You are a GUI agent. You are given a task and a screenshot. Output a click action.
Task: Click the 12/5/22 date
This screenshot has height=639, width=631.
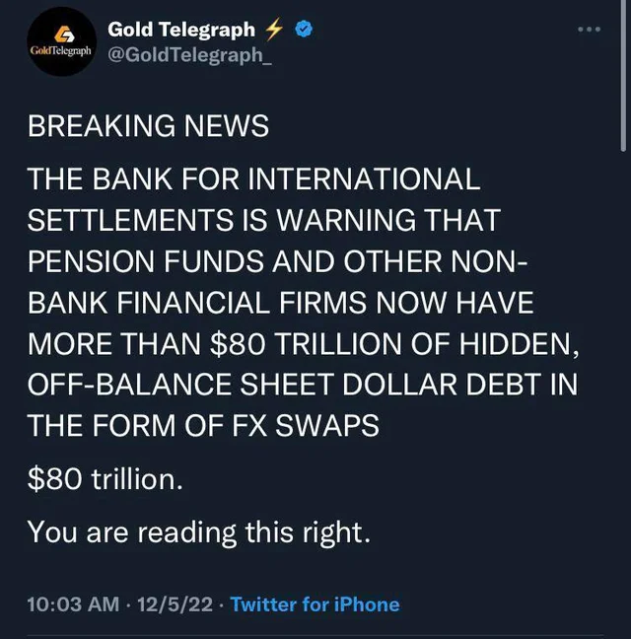coord(176,603)
